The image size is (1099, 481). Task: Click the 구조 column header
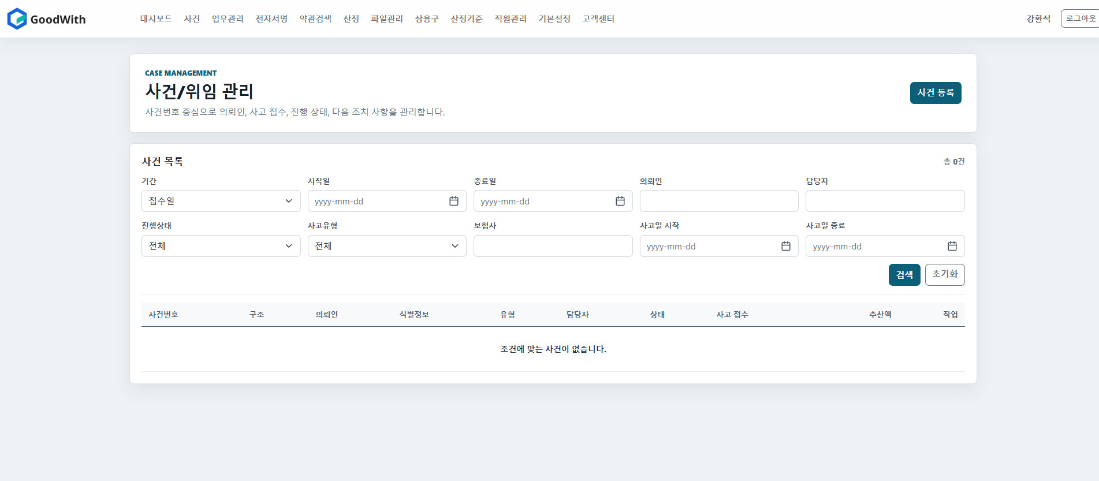click(x=256, y=315)
